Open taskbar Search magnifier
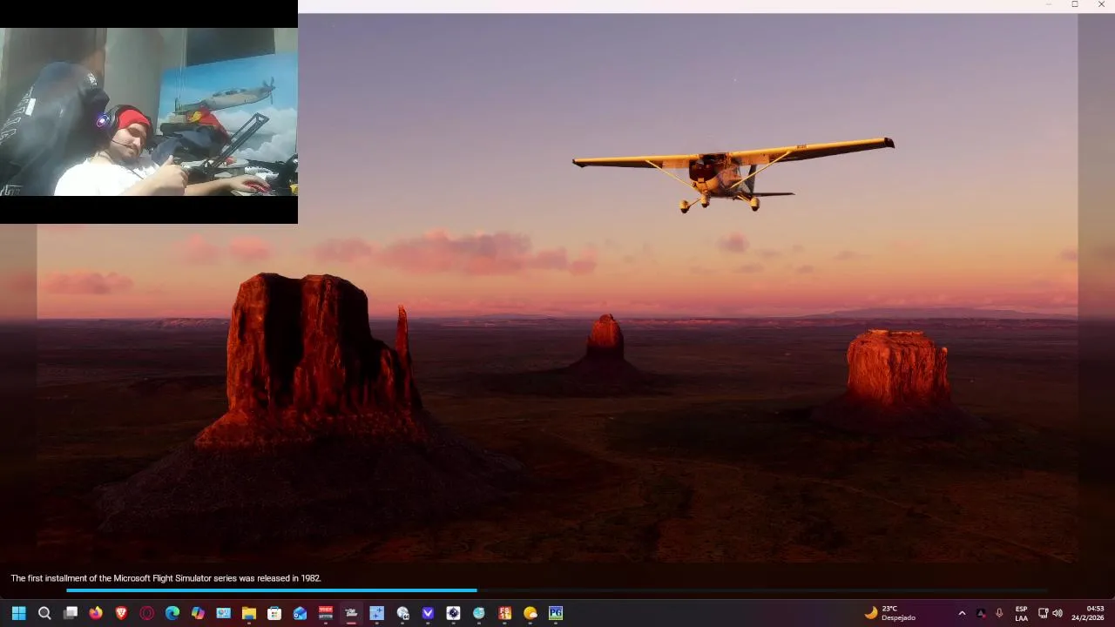This screenshot has width=1115, height=627. point(44,613)
